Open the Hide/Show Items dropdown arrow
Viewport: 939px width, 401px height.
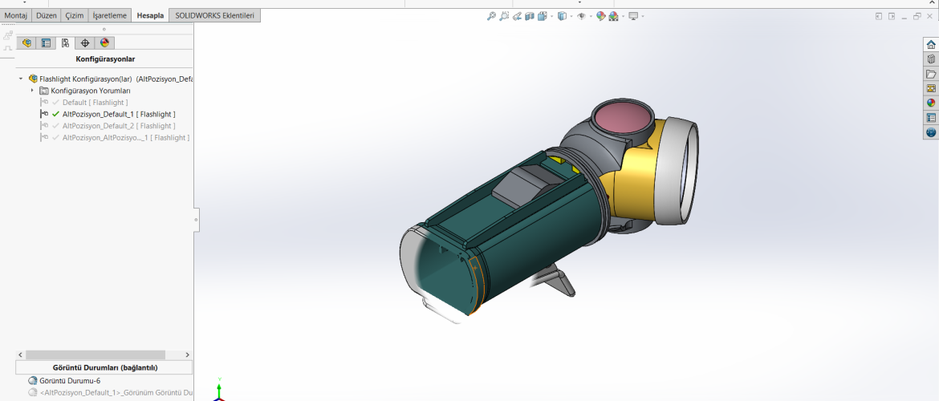(x=591, y=16)
